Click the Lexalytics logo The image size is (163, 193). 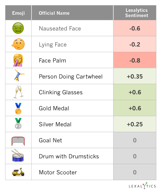coord(142,186)
